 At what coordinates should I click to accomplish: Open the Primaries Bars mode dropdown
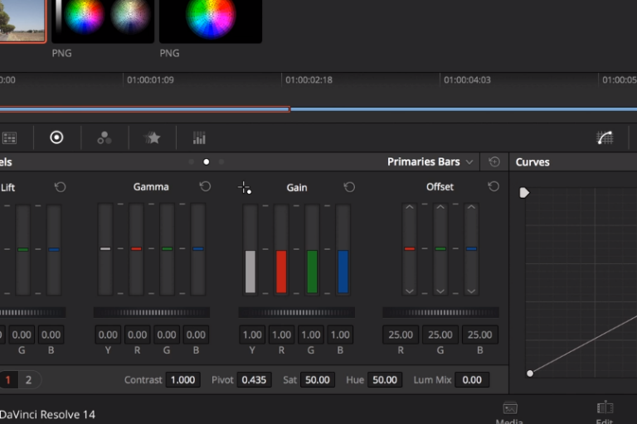pyautogui.click(x=430, y=161)
